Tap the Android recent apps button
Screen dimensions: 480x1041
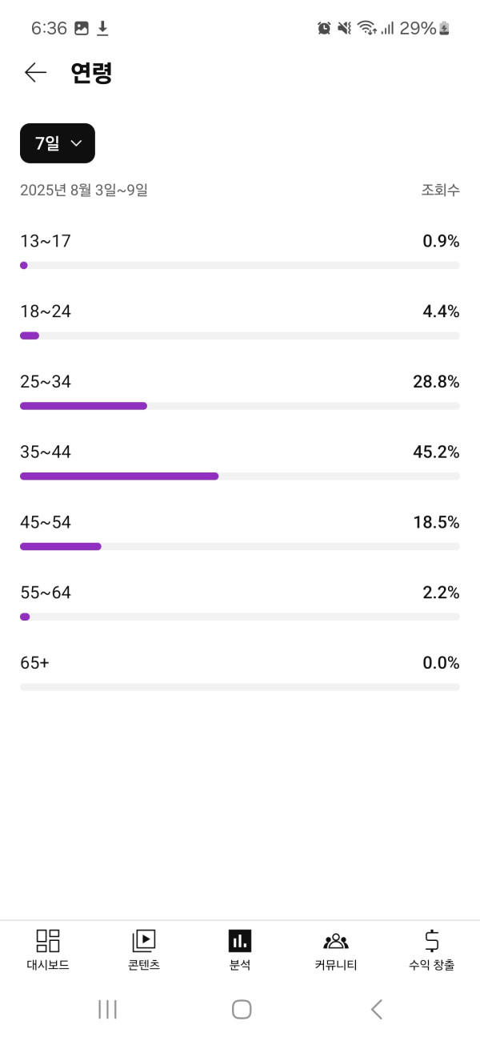click(107, 1010)
